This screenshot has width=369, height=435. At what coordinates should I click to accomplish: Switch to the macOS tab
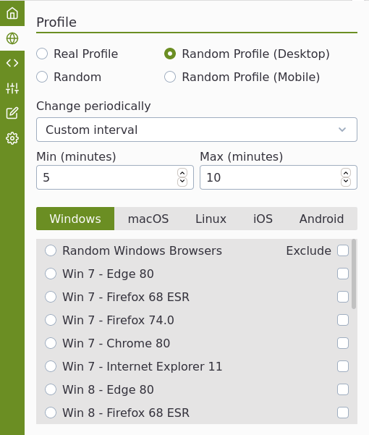tap(148, 219)
